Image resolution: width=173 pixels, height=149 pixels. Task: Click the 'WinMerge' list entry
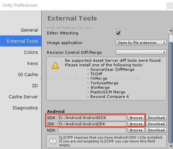click(x=100, y=88)
